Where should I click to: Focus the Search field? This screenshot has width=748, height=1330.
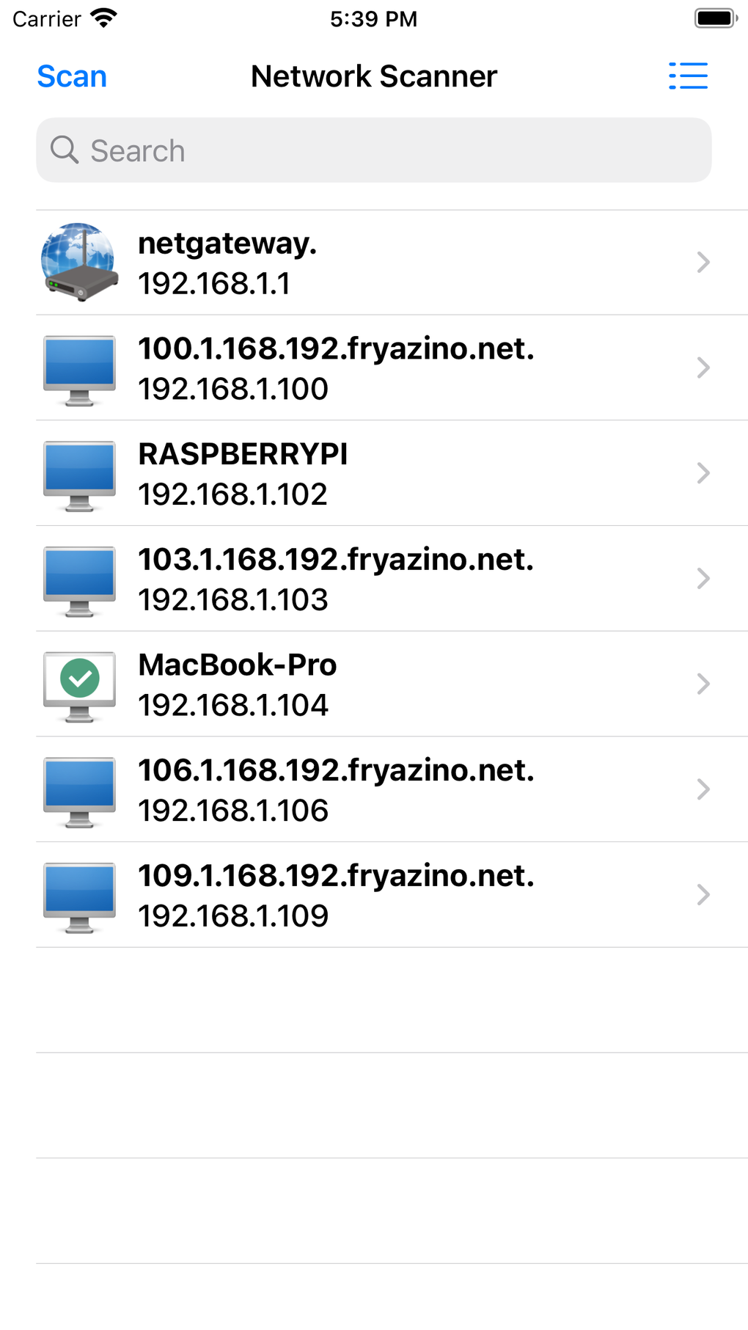click(x=374, y=150)
